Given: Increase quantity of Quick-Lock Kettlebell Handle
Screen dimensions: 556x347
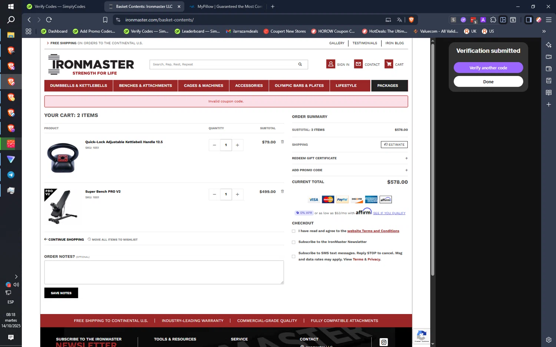Looking at the screenshot, I should click(x=238, y=145).
